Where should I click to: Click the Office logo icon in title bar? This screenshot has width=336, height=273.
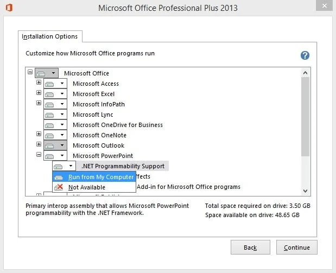[9, 8]
